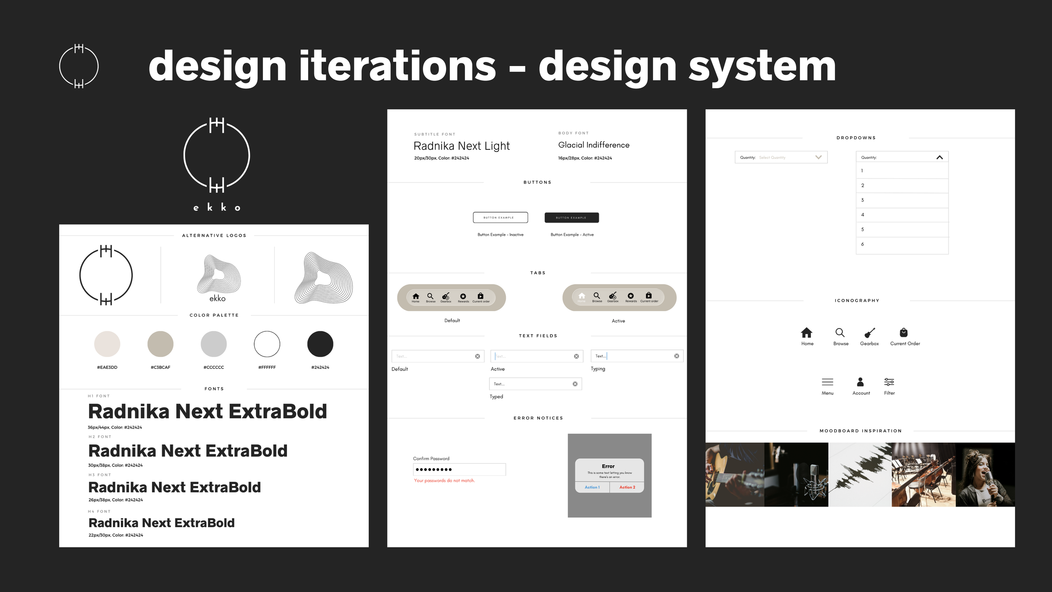
Task: Open the singer moodboard photo thumbnail
Action: pyautogui.click(x=985, y=475)
